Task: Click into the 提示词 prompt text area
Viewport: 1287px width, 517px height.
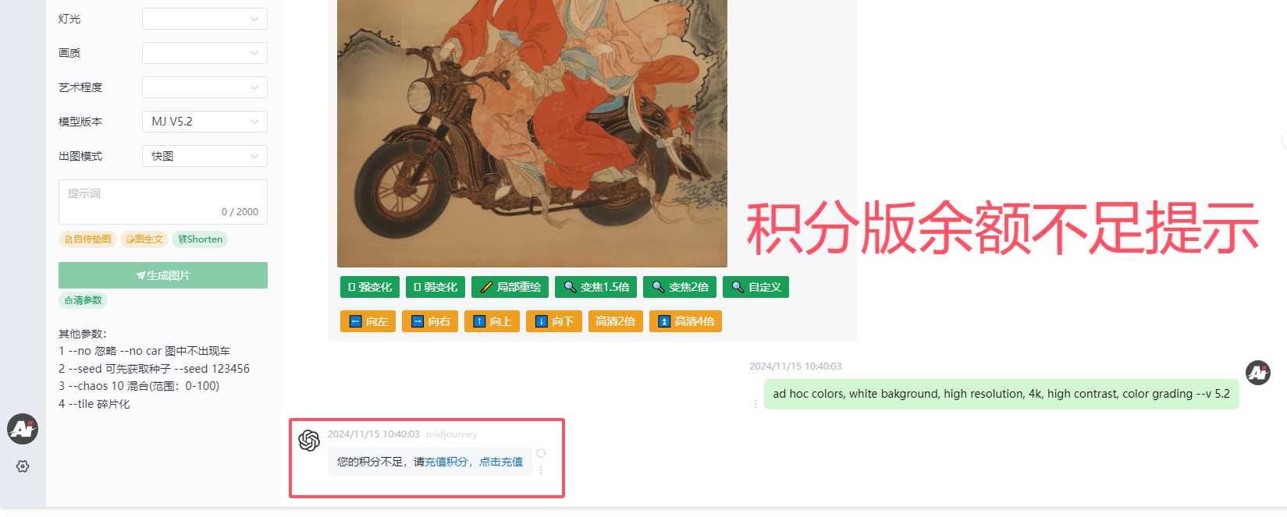Action: point(163,202)
